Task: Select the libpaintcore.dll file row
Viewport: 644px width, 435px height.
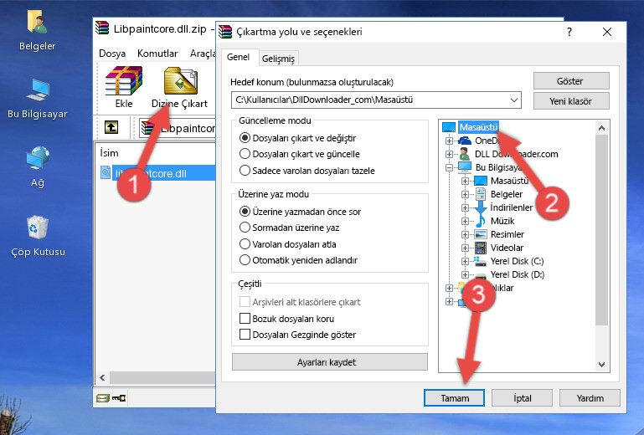Action: 157,173
